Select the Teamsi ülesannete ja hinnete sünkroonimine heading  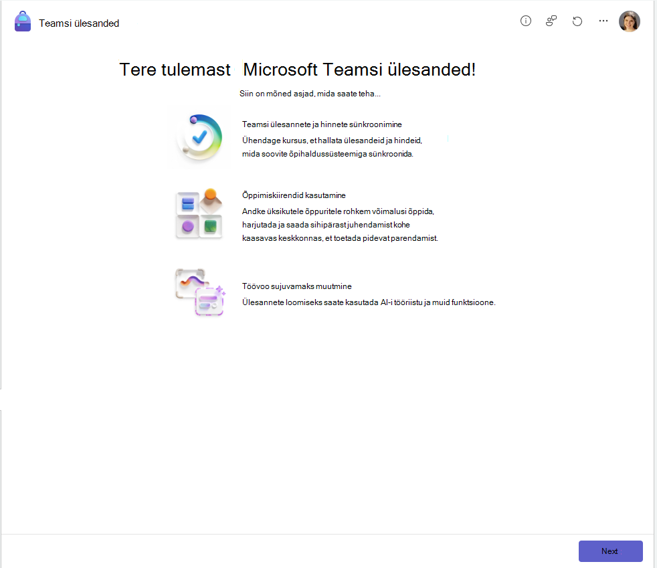pos(322,124)
